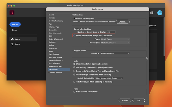Open the Position at Cursor Location dropdown
Viewport: 172px width, 107px height.
tap(115, 53)
